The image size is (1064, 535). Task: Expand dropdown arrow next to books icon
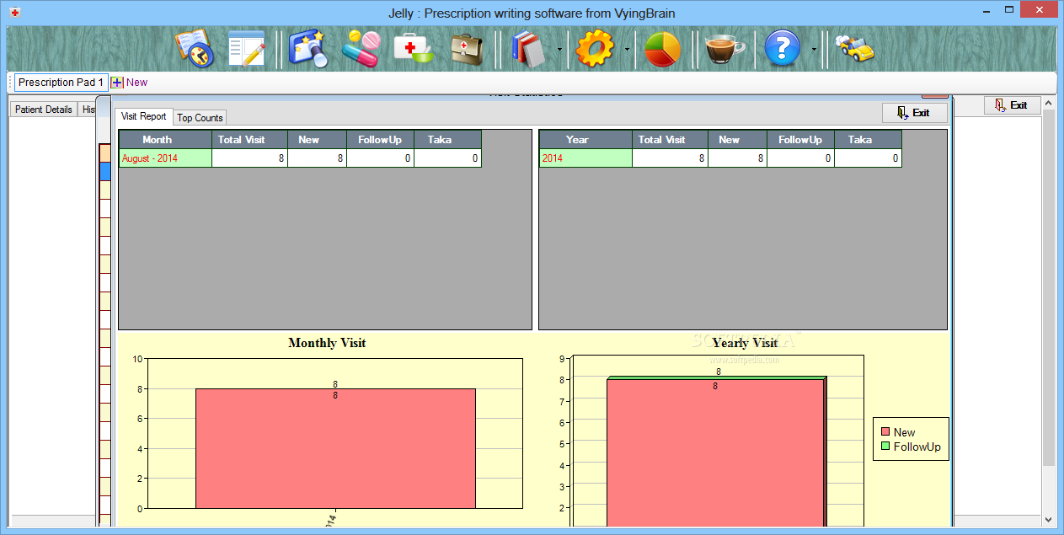(x=560, y=50)
